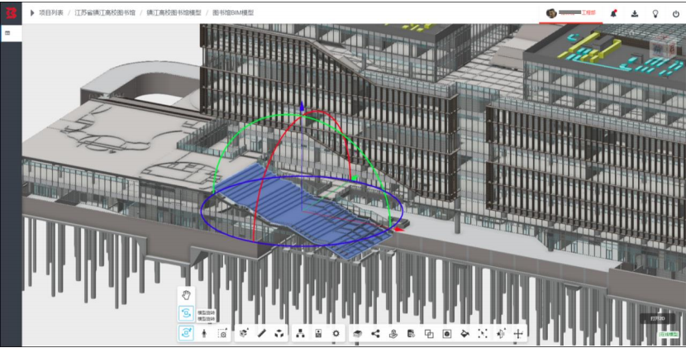Activate the box zoom selection tool

[222, 334]
